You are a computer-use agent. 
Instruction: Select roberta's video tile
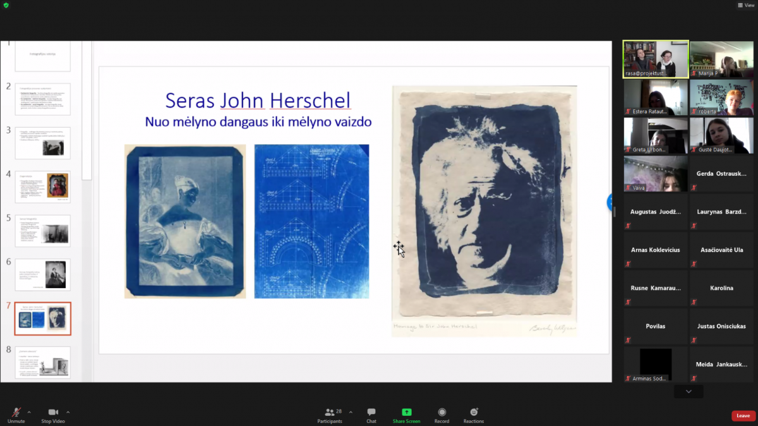(721, 97)
